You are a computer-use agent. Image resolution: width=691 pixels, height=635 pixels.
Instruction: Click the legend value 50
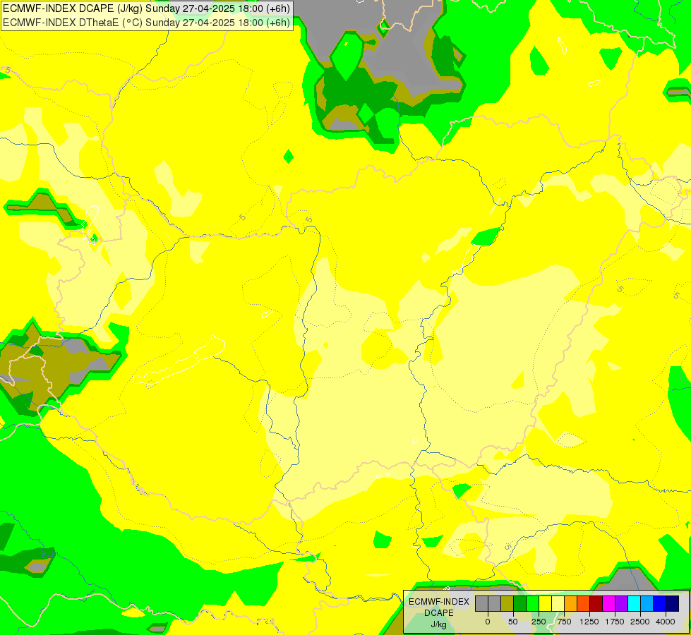pyautogui.click(x=513, y=622)
